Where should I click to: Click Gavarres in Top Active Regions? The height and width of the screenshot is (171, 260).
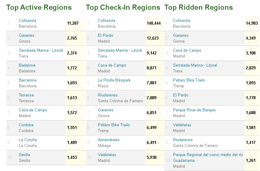(26, 36)
